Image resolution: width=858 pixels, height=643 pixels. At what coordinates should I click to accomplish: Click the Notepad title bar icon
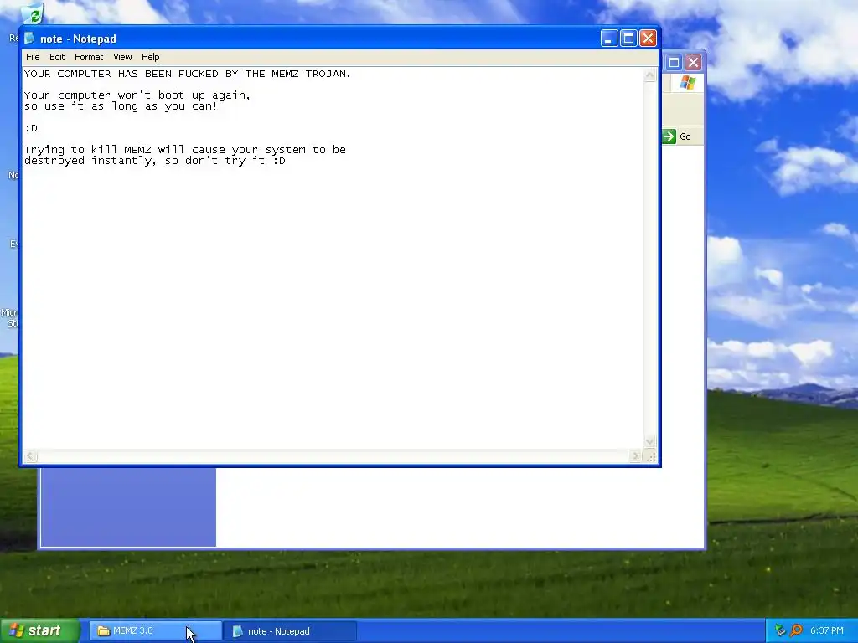tap(29, 39)
